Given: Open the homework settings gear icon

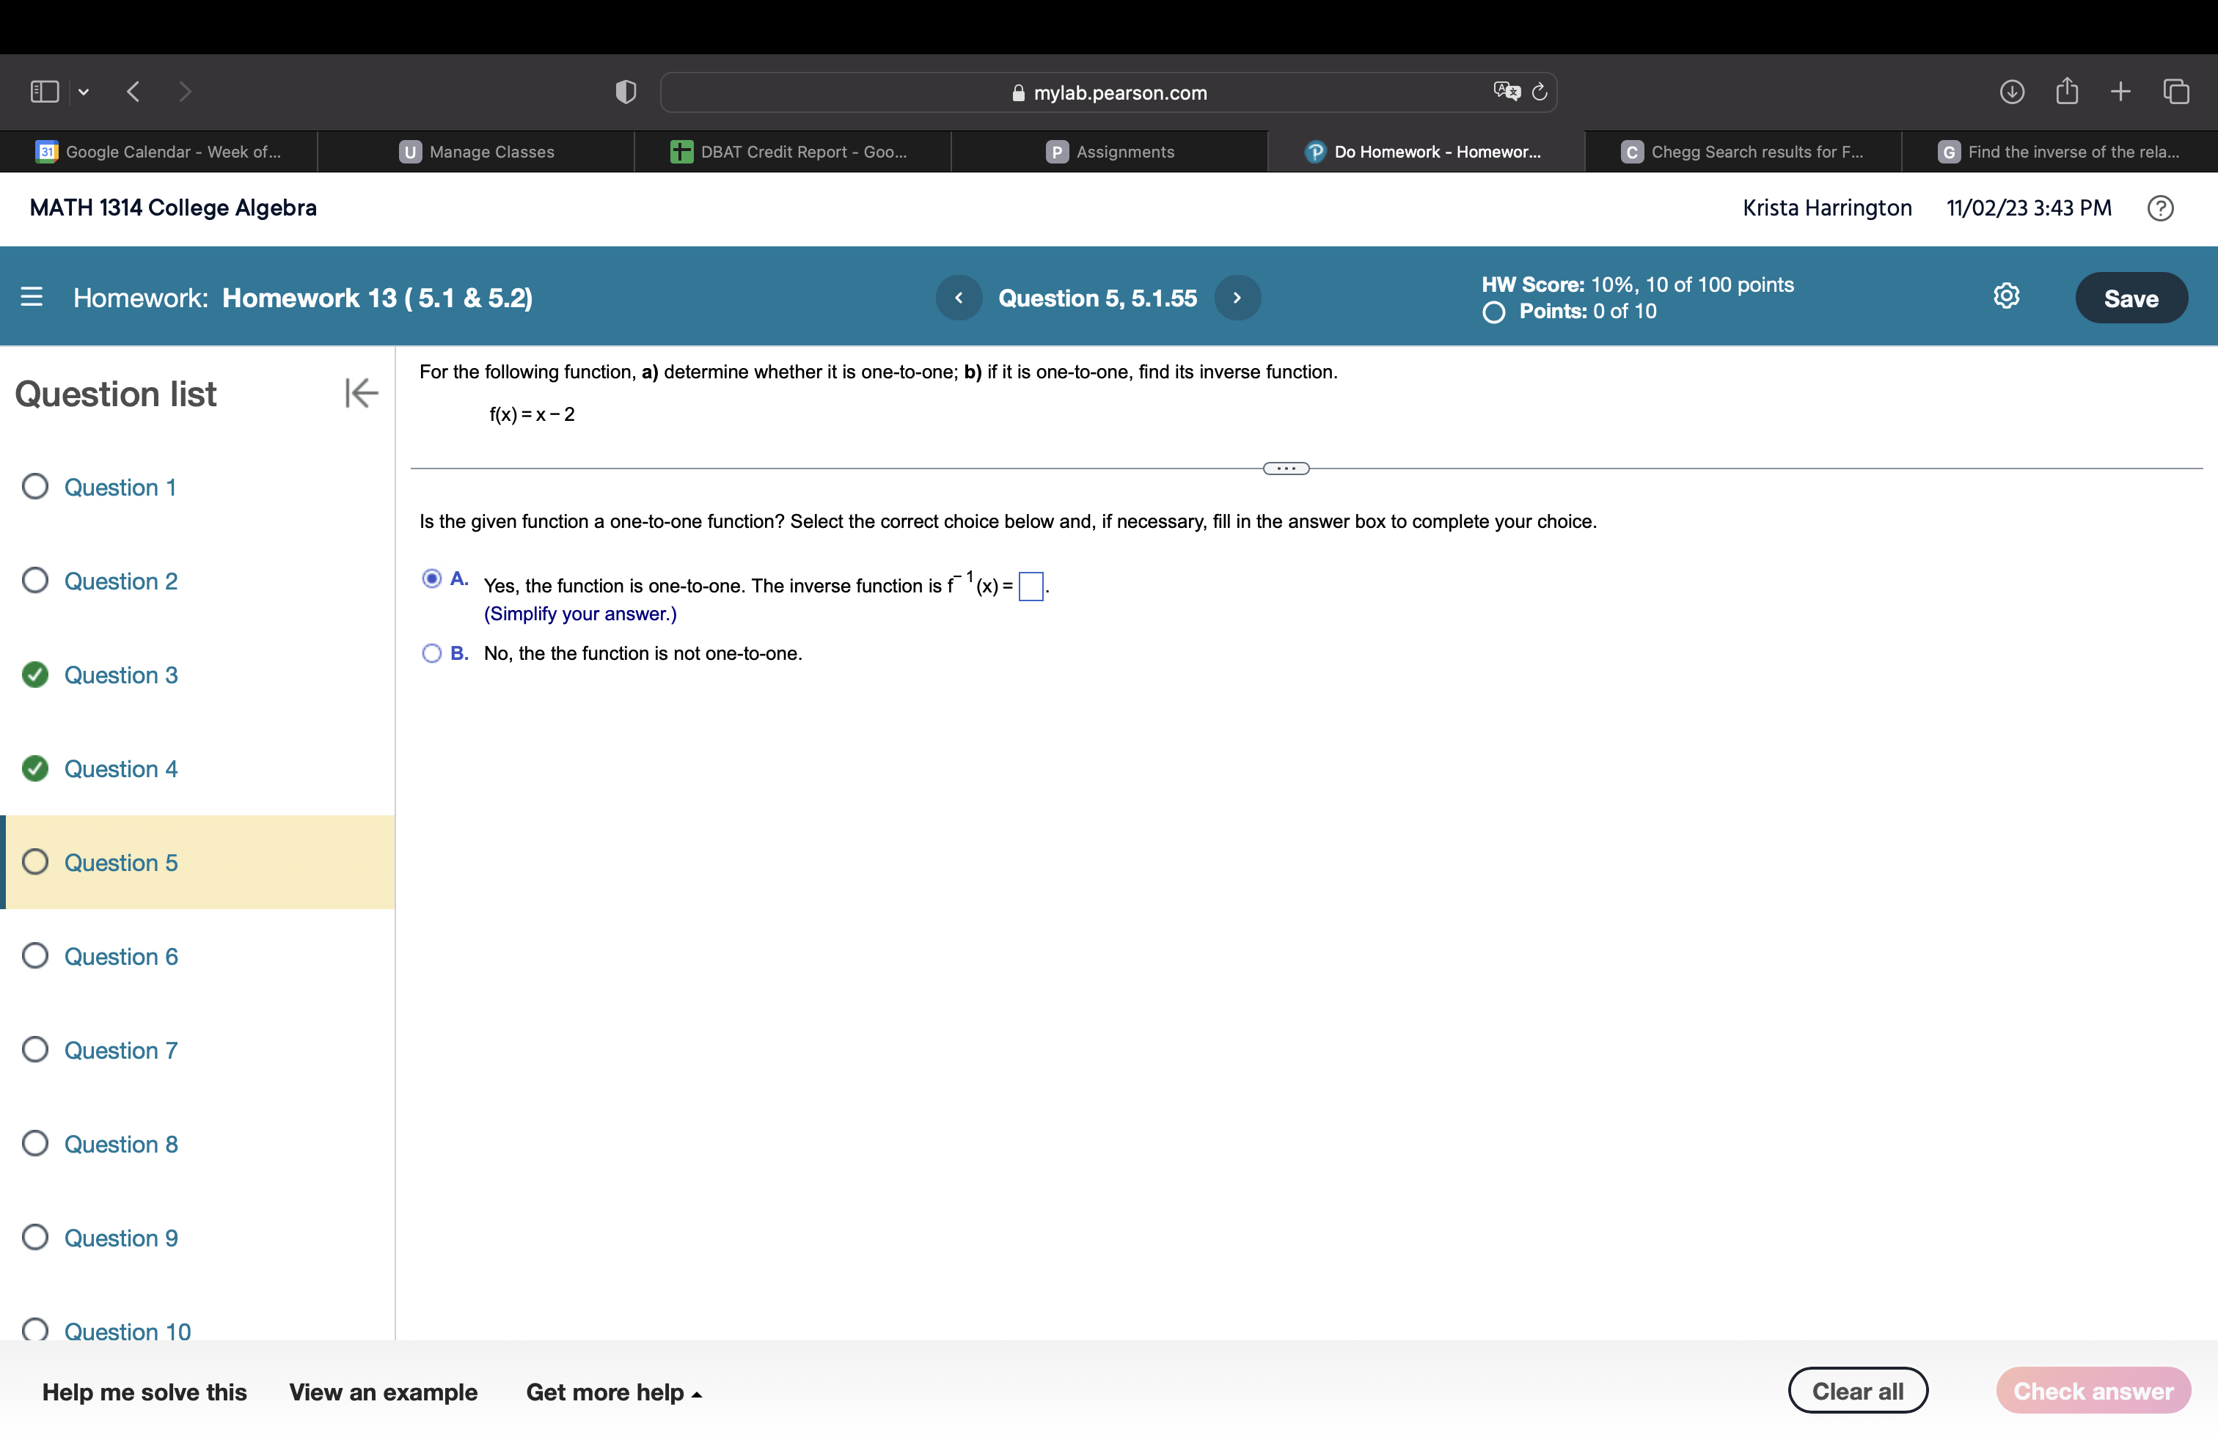Looking at the screenshot, I should [2005, 296].
